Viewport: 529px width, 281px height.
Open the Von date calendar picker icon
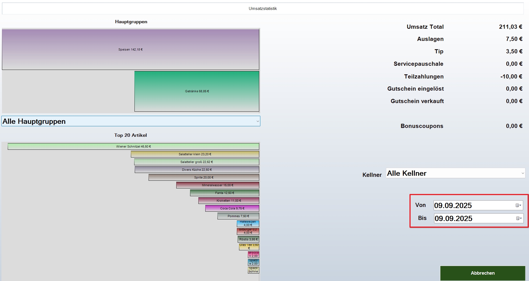point(518,205)
